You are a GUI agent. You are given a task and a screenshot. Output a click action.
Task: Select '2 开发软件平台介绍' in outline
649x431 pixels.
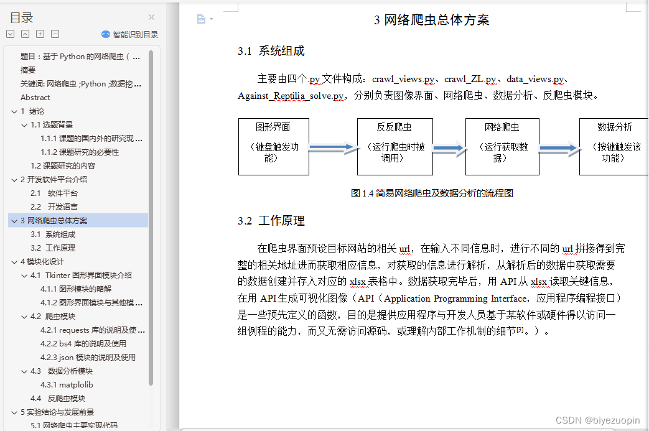click(x=54, y=179)
